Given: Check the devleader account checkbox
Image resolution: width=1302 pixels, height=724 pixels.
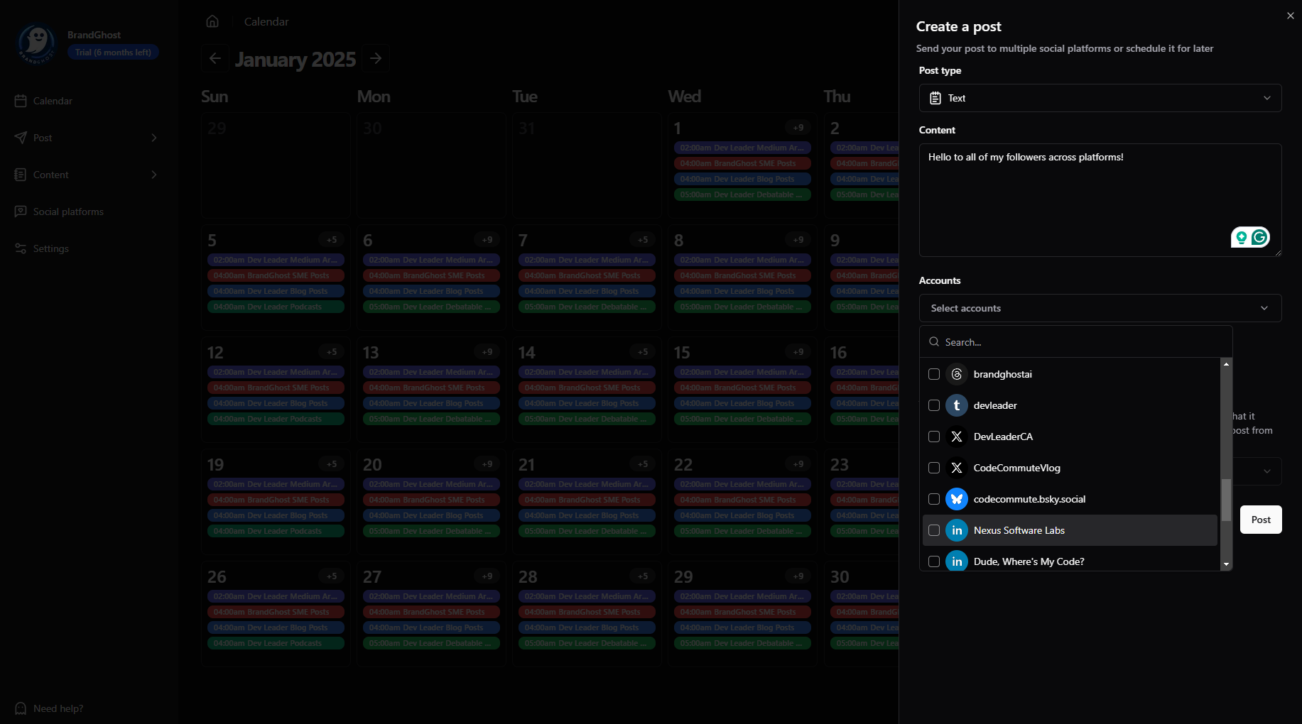Looking at the screenshot, I should 934,405.
